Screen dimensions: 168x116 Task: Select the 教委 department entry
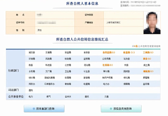click(x=31, y=65)
